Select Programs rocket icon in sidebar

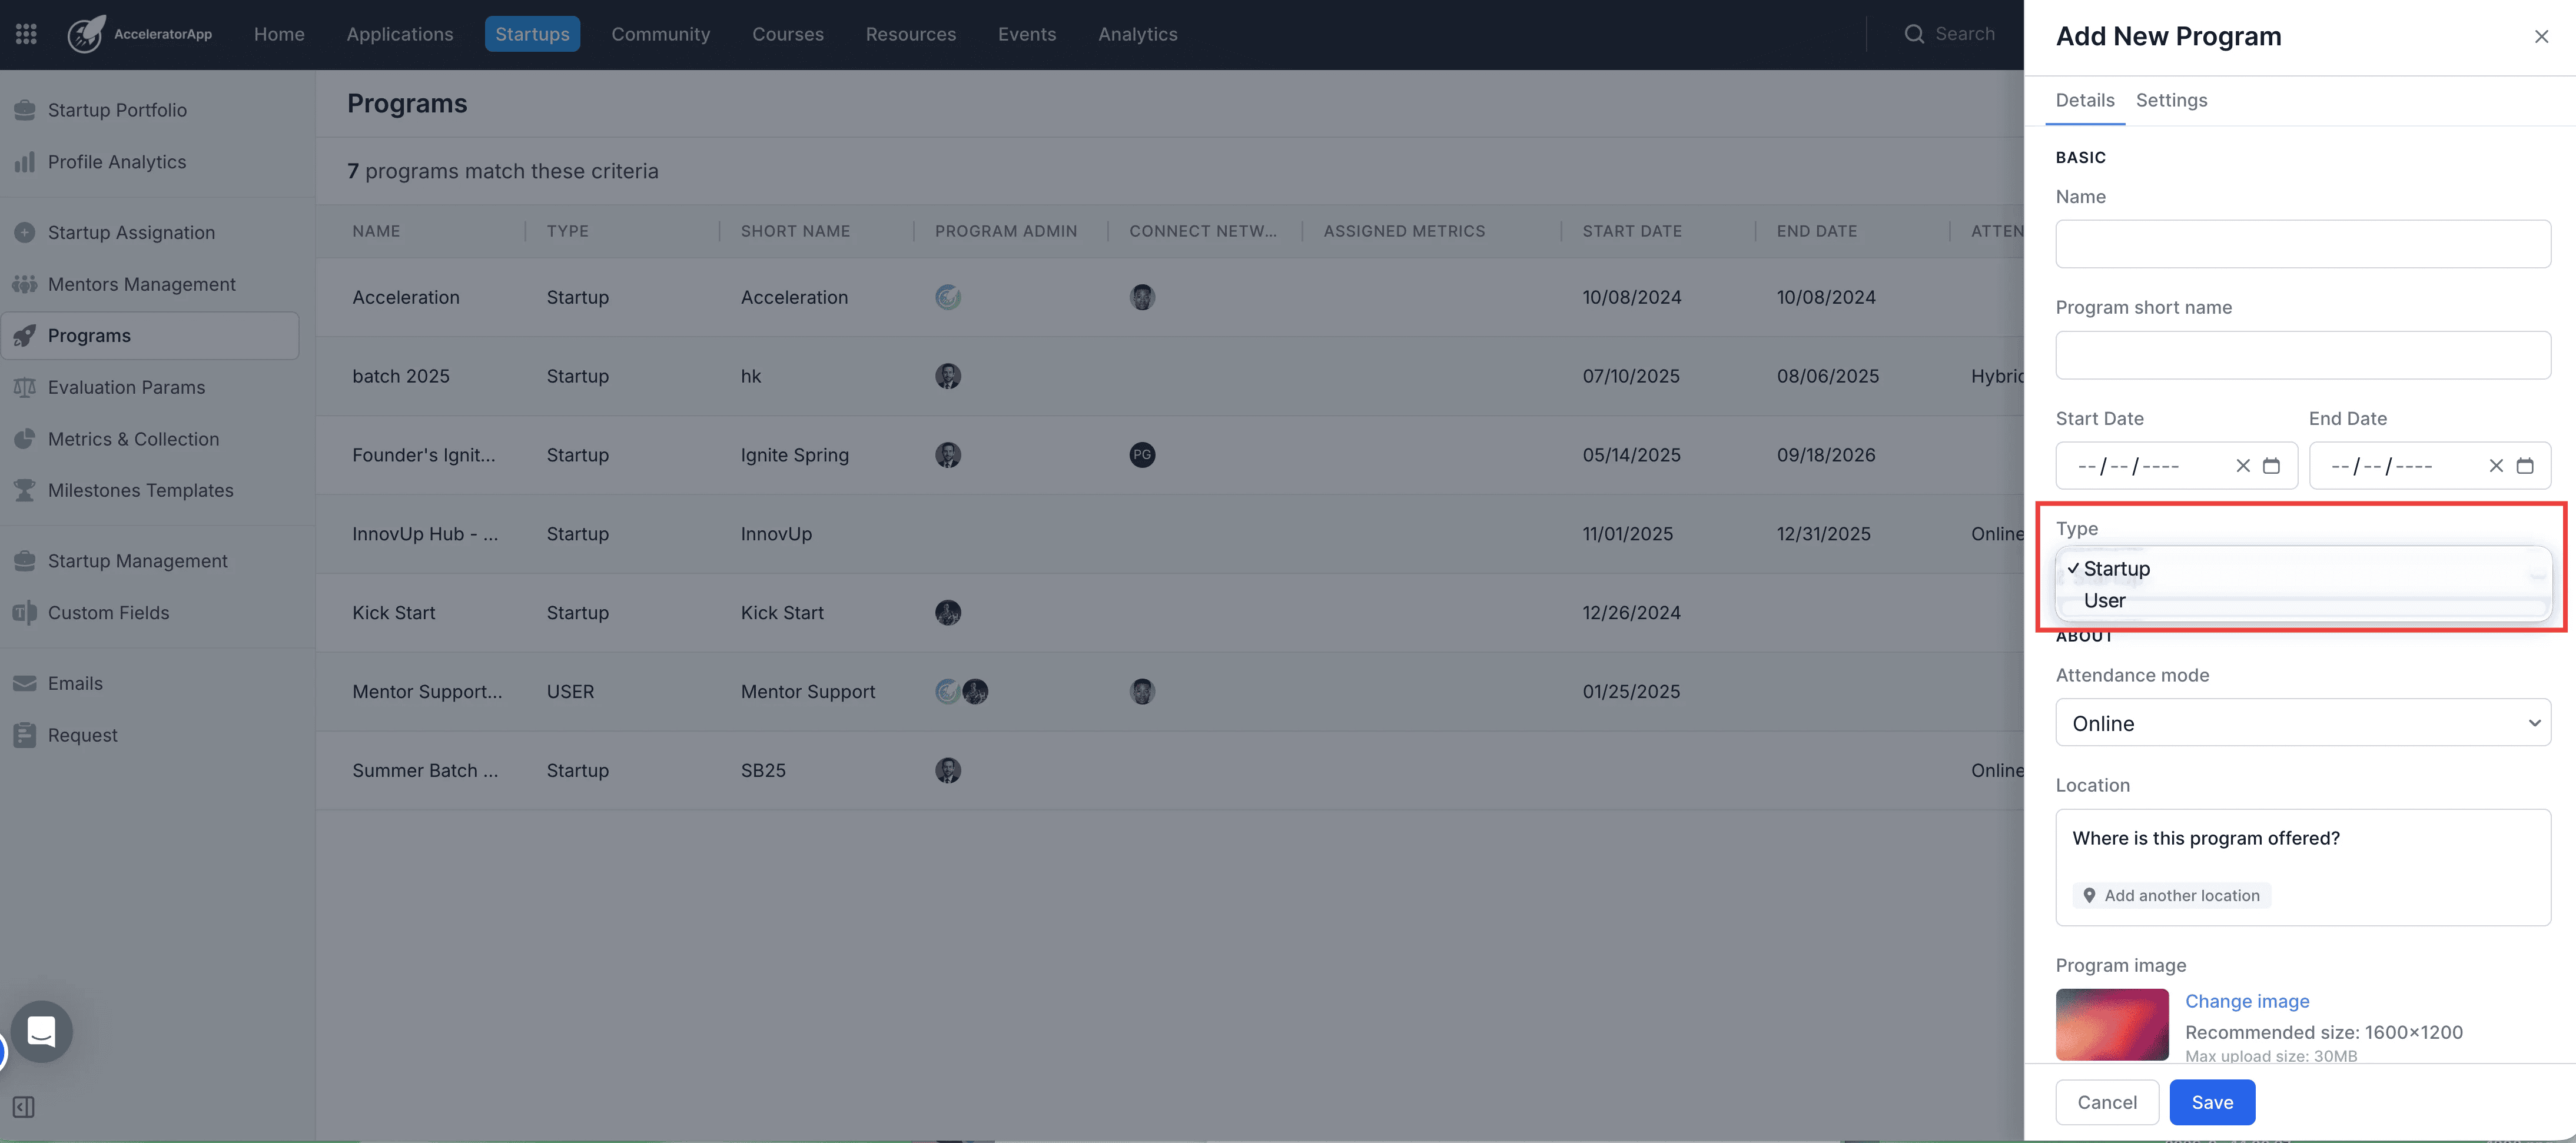25,336
